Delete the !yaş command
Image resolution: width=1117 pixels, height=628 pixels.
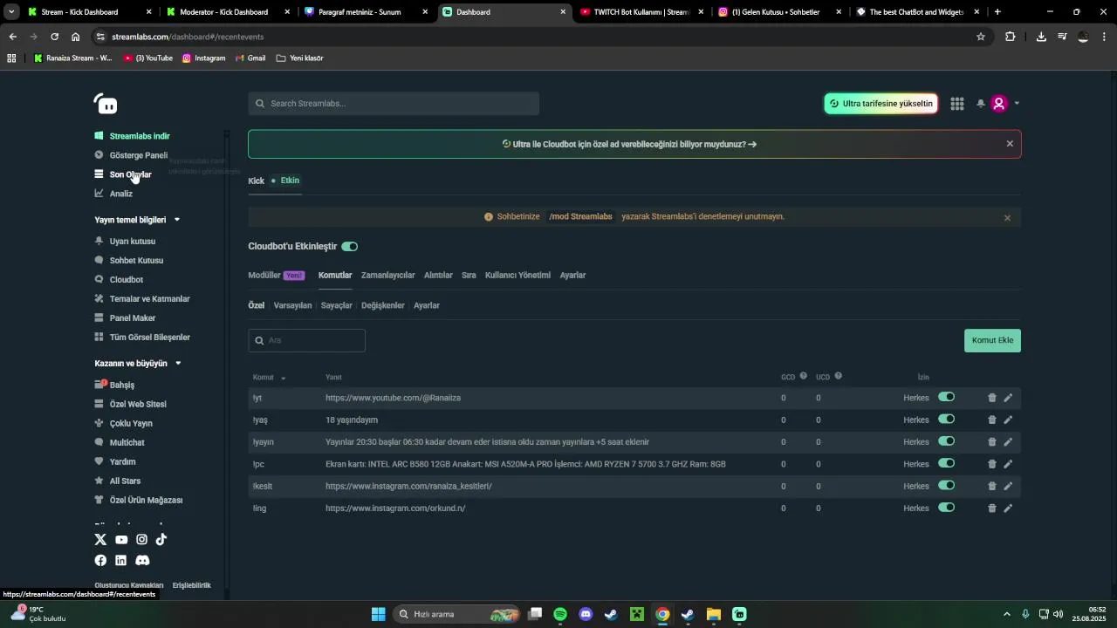click(x=991, y=420)
